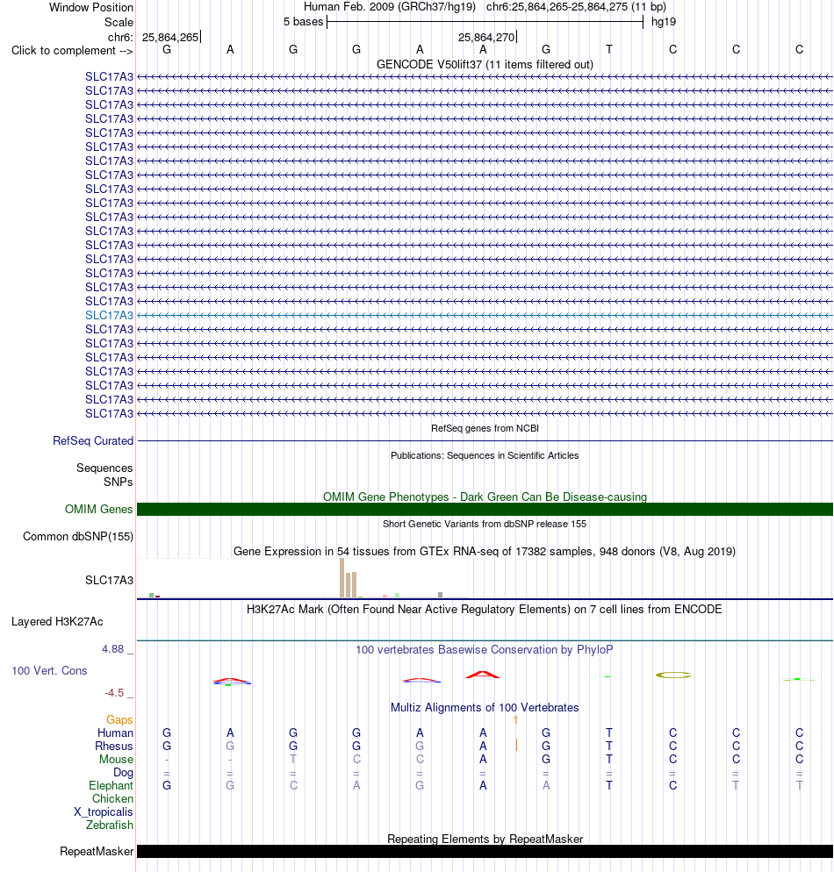Screen dimensions: 834x872
Task: Click the Mouse species label
Action: (116, 759)
